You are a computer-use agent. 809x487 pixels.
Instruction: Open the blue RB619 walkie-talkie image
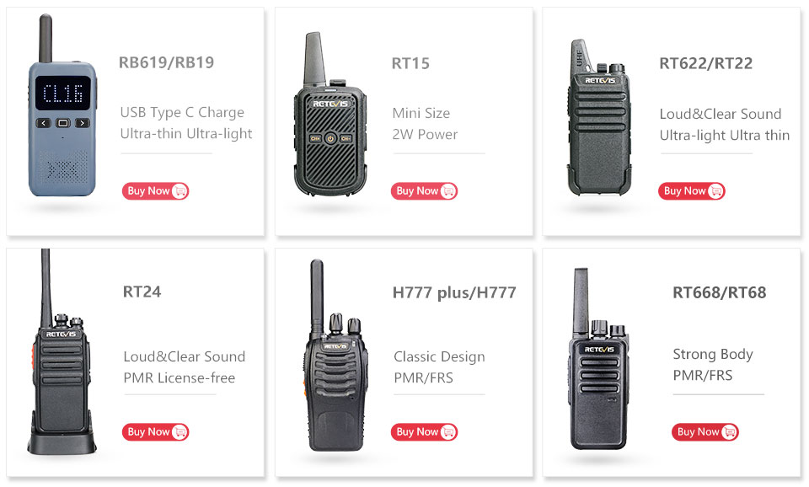[x=62, y=106]
